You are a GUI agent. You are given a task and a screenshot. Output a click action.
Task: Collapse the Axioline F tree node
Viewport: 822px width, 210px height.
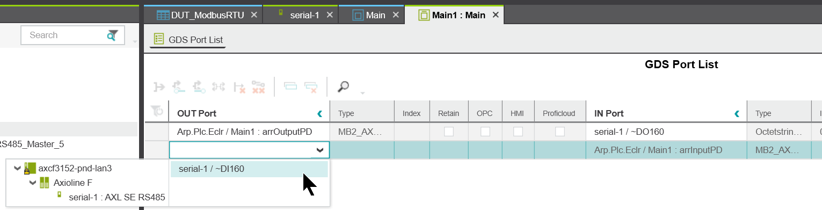click(33, 183)
